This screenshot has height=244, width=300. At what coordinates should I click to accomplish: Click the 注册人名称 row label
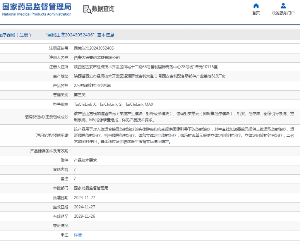pos(58,58)
